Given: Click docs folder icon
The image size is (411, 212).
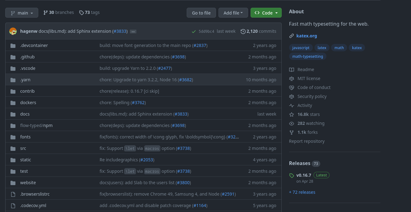Looking at the screenshot, I should 13,114.
